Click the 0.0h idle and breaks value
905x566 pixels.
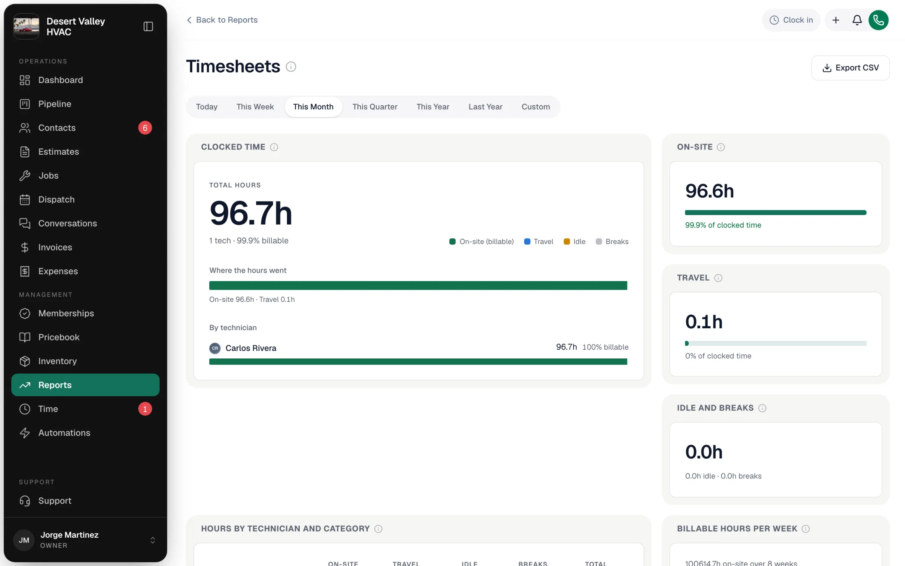pos(704,452)
